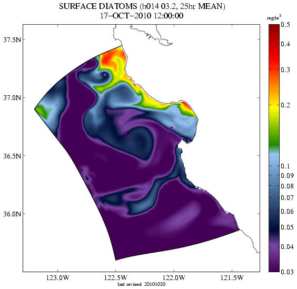The image size is (297, 289).
Task: Click the mg/m³ units label above the colorbar
Action: (x=274, y=18)
